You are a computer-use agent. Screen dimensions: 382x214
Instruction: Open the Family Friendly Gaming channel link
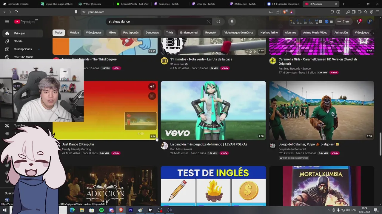[76, 149]
